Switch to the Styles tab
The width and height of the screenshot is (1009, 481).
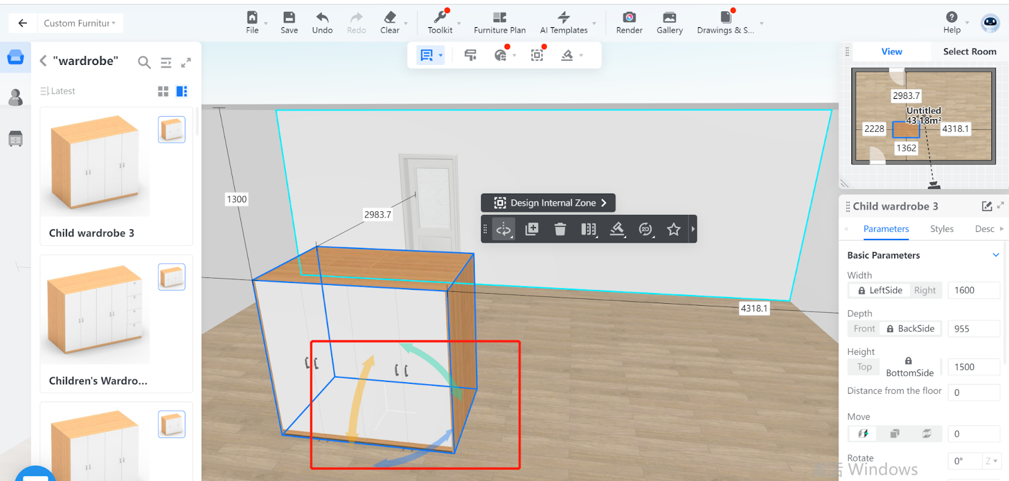pos(942,229)
